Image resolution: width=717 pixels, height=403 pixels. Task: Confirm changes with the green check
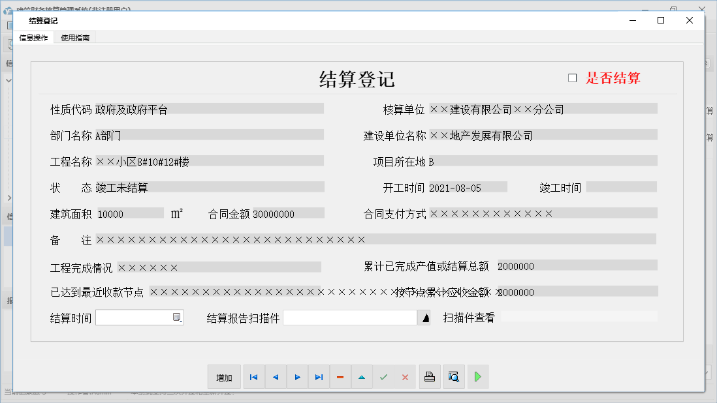pyautogui.click(x=384, y=377)
